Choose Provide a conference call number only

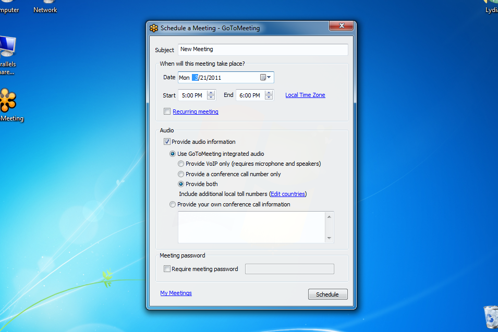click(181, 174)
